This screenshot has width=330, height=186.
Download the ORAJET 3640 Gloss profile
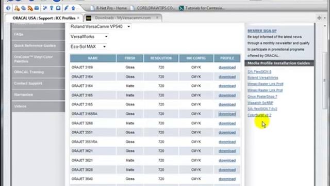(x=227, y=179)
